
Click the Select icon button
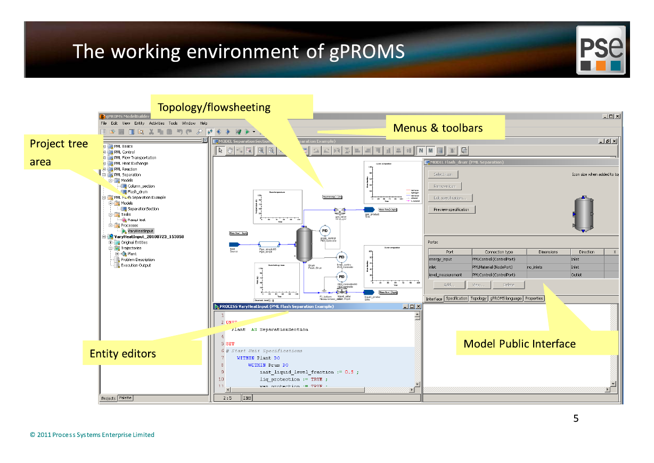tap(443, 174)
